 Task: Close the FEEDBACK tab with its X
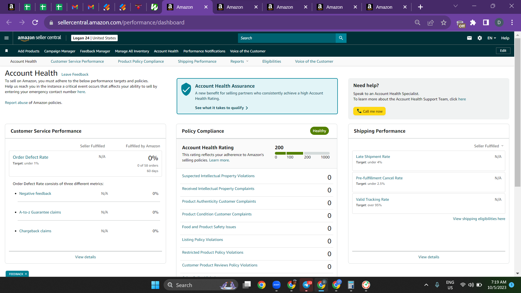pyautogui.click(x=26, y=274)
